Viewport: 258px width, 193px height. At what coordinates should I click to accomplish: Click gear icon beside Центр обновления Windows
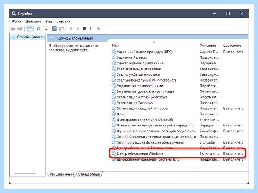coord(114,153)
